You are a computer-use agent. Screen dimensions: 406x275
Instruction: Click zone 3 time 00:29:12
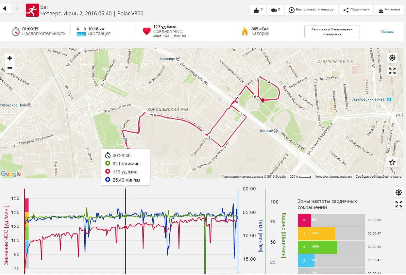pos(374,247)
